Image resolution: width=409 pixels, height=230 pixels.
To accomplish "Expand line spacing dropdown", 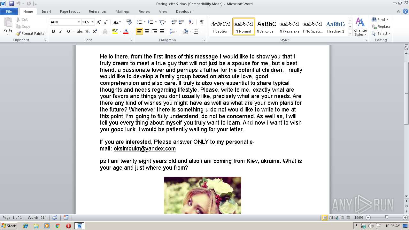I will [176, 31].
